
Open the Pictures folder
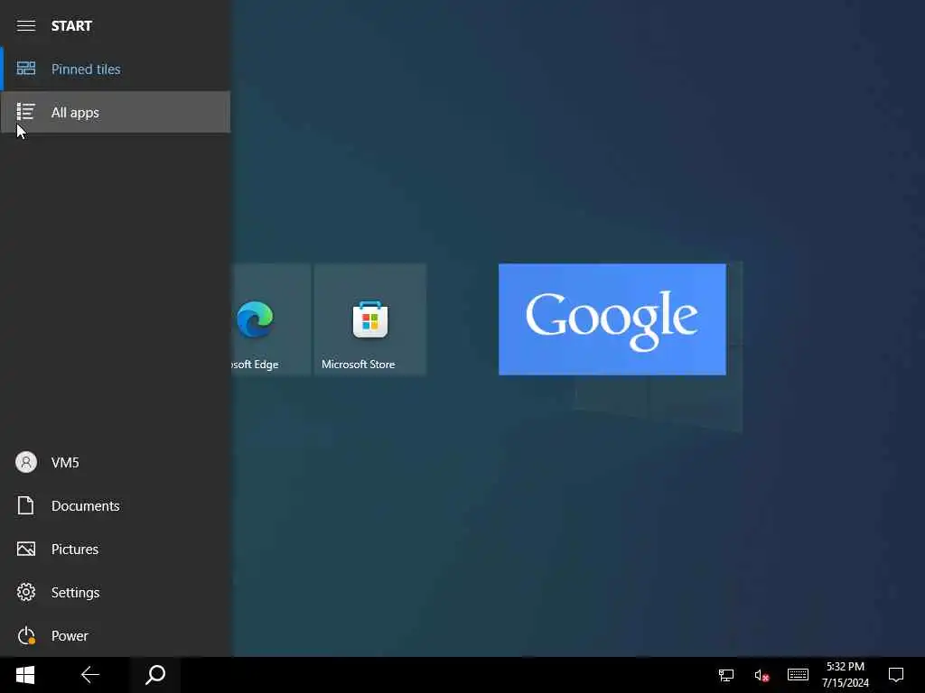click(x=116, y=550)
